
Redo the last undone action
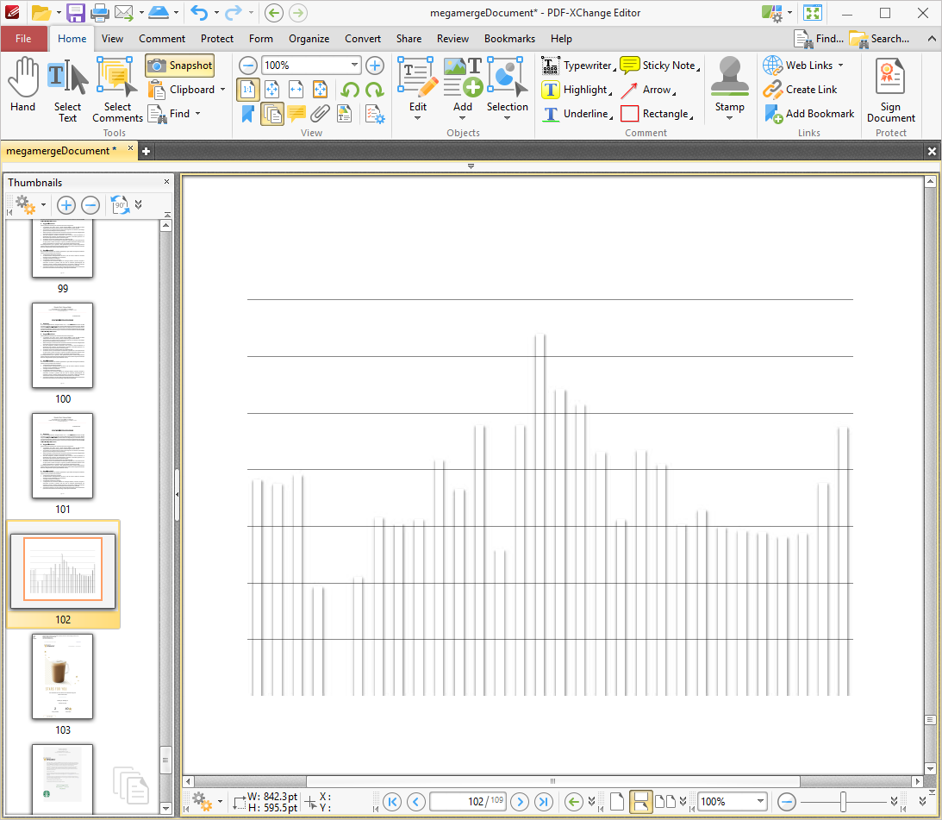(x=233, y=13)
